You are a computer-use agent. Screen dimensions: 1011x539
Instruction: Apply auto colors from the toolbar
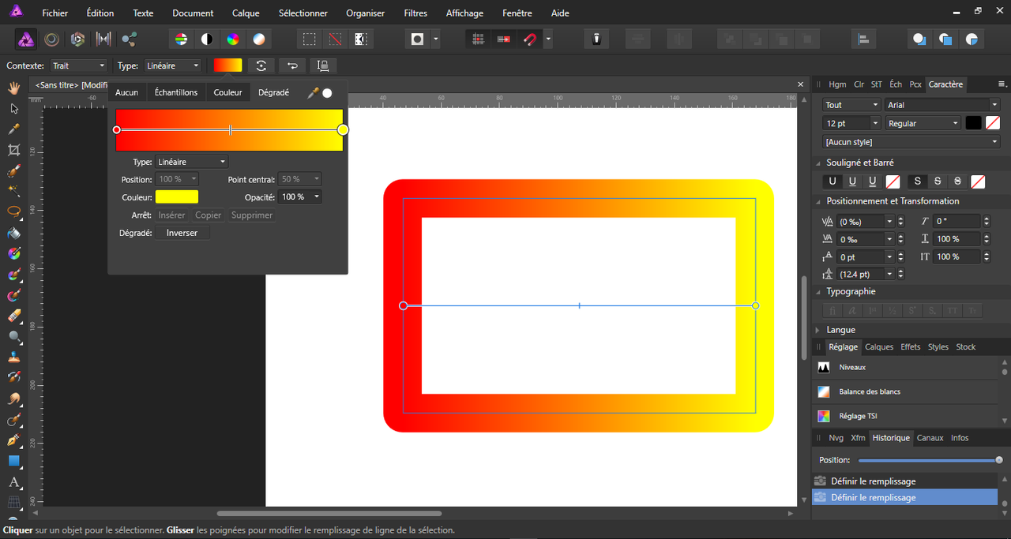[233, 39]
